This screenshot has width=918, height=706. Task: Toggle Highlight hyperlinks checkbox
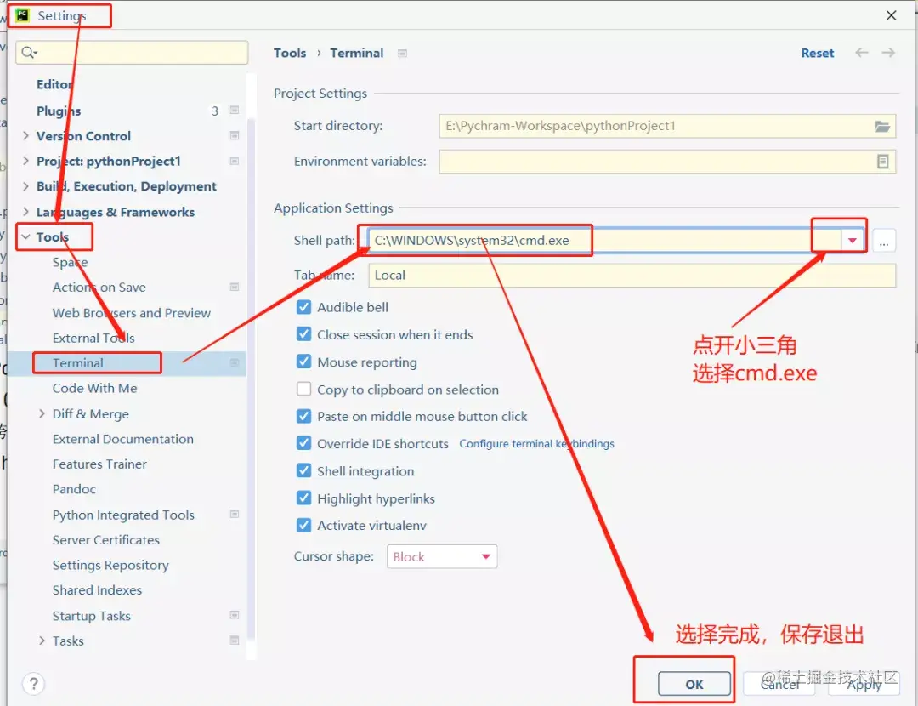point(303,498)
